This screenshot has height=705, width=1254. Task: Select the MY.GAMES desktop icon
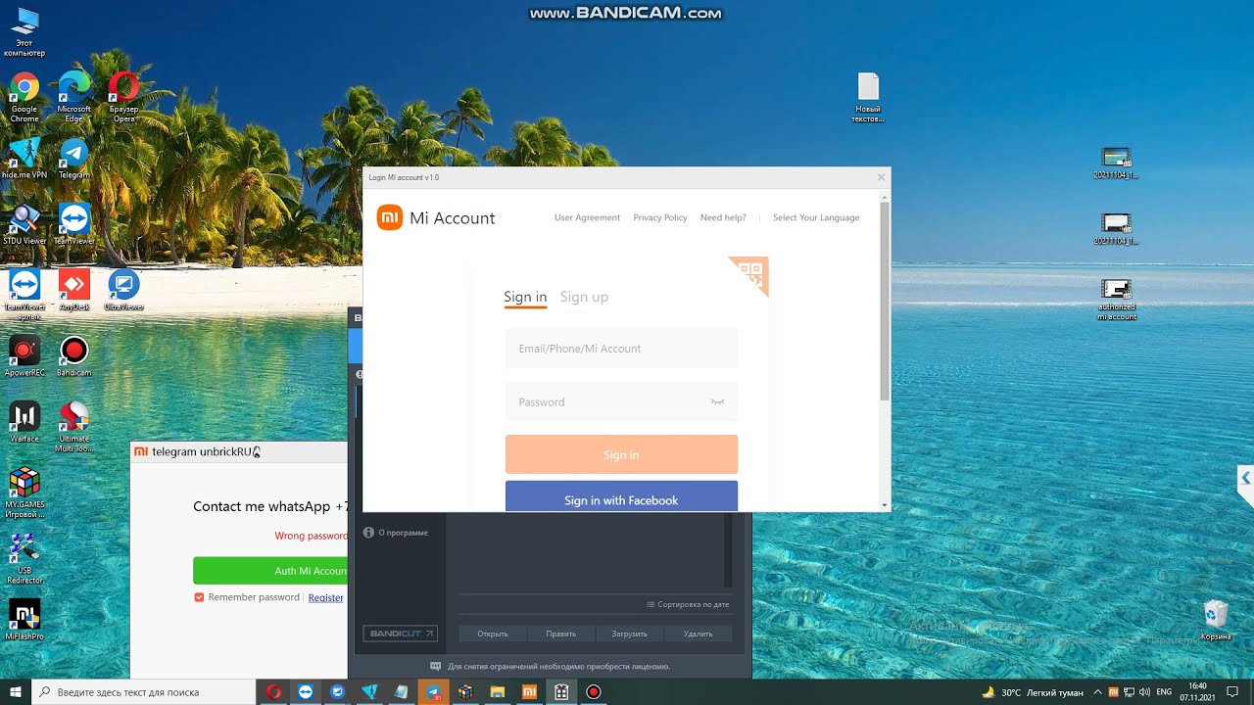24,493
